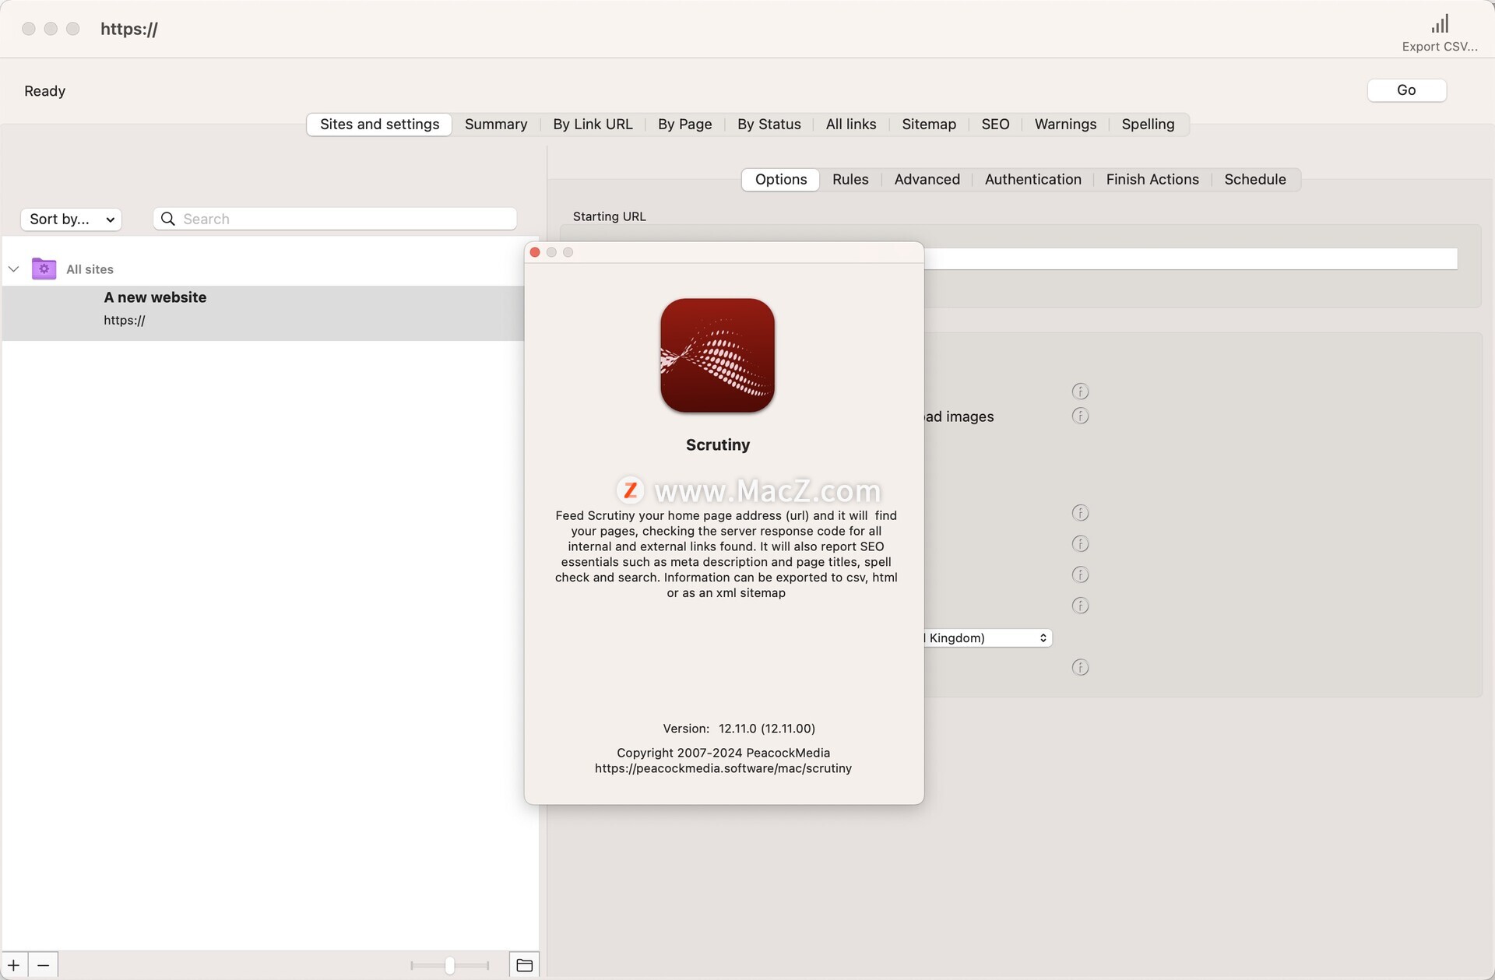This screenshot has height=980, width=1495.
Task: Open the Spelling tab
Action: [1148, 125]
